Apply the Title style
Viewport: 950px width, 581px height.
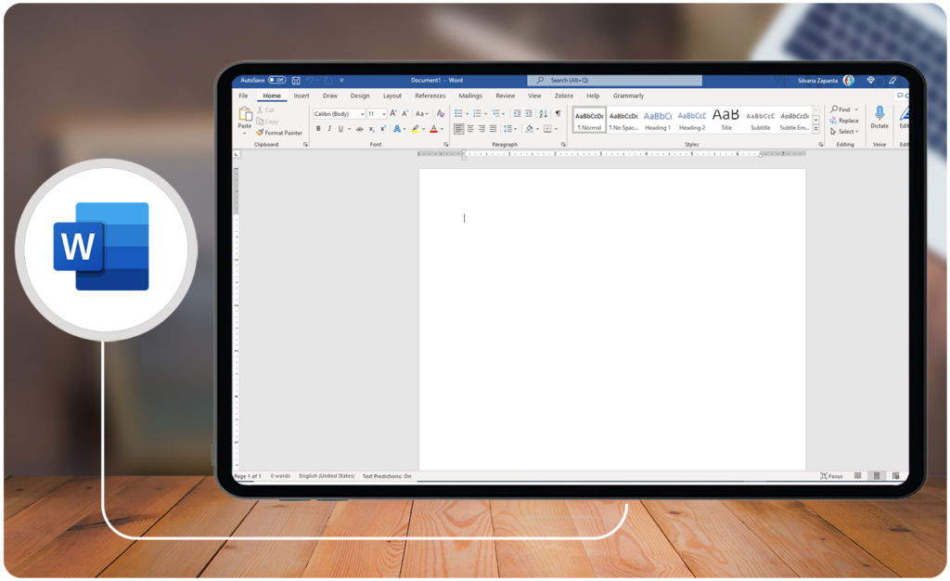(725, 120)
